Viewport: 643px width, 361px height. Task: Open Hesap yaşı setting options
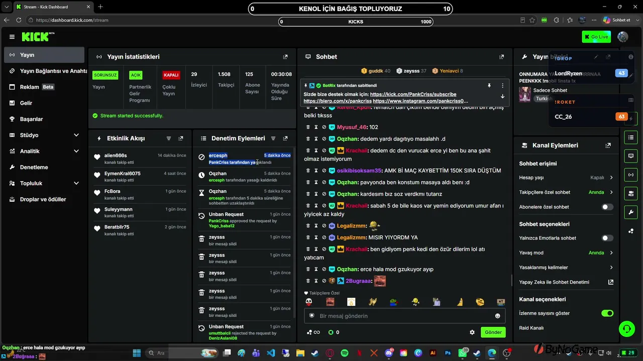pos(566,177)
